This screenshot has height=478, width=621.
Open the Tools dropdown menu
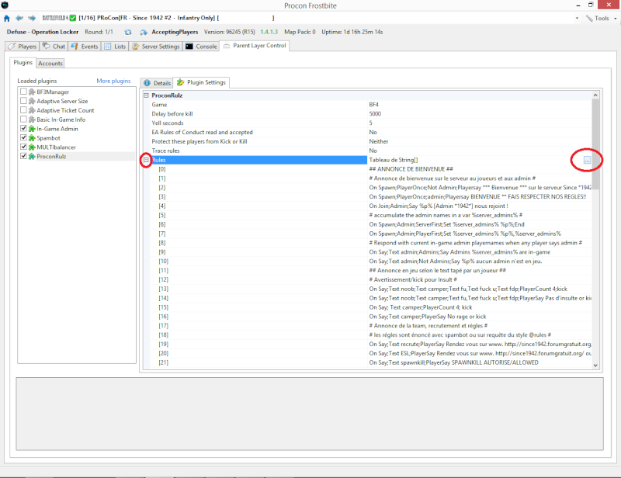(x=601, y=18)
